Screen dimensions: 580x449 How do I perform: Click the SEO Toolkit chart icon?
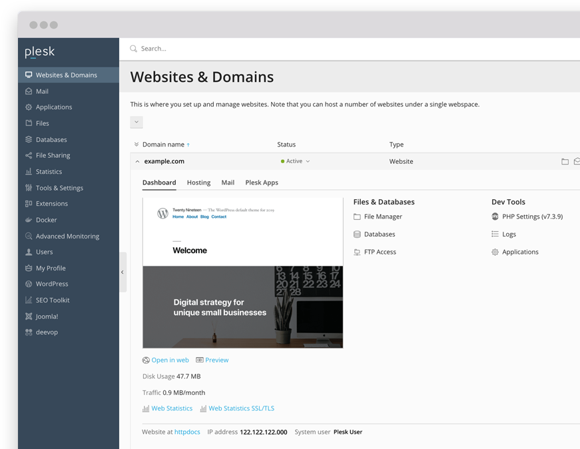(29, 300)
